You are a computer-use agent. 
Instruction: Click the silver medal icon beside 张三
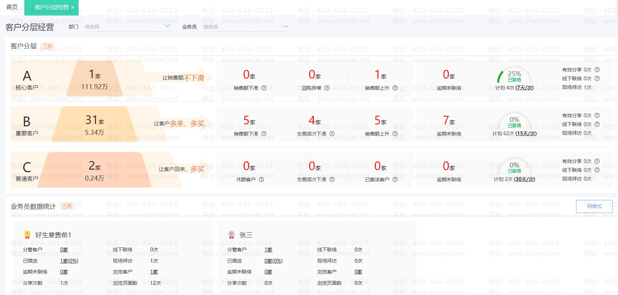click(231, 234)
